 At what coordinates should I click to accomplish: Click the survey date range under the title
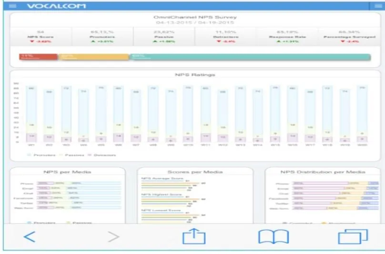coord(195,22)
